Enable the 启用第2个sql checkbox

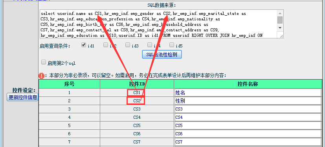point(44,62)
